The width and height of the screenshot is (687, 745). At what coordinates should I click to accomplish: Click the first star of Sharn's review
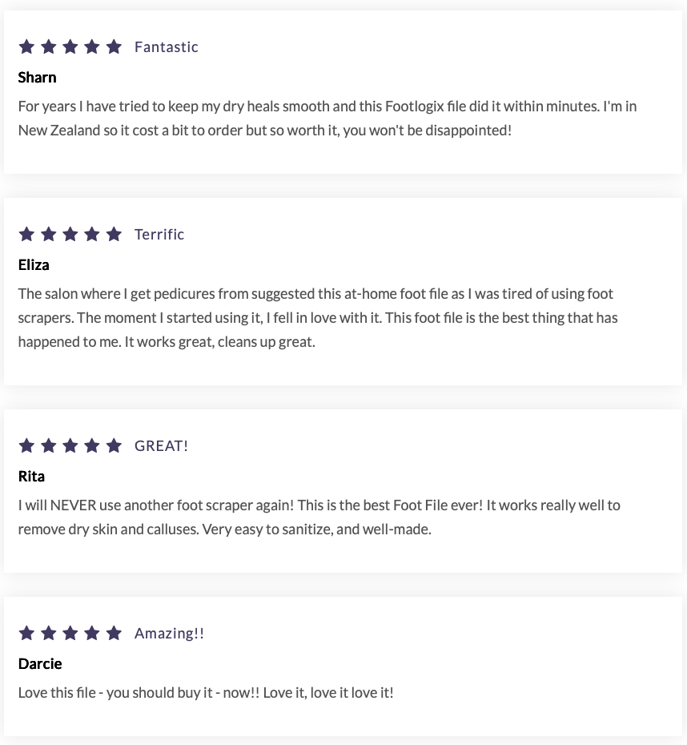[x=26, y=46]
